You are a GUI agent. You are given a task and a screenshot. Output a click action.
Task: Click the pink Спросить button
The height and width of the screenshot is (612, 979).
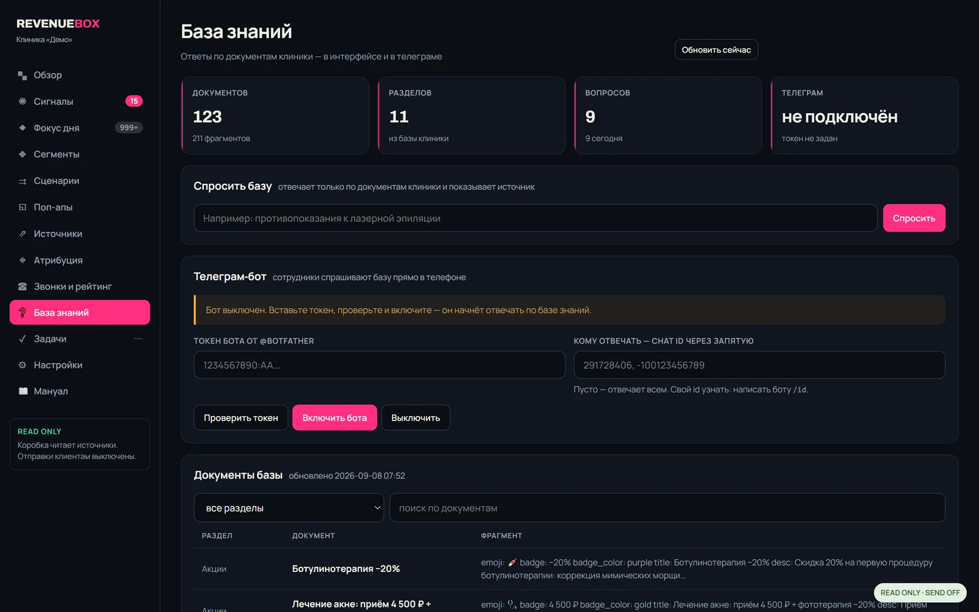click(914, 218)
